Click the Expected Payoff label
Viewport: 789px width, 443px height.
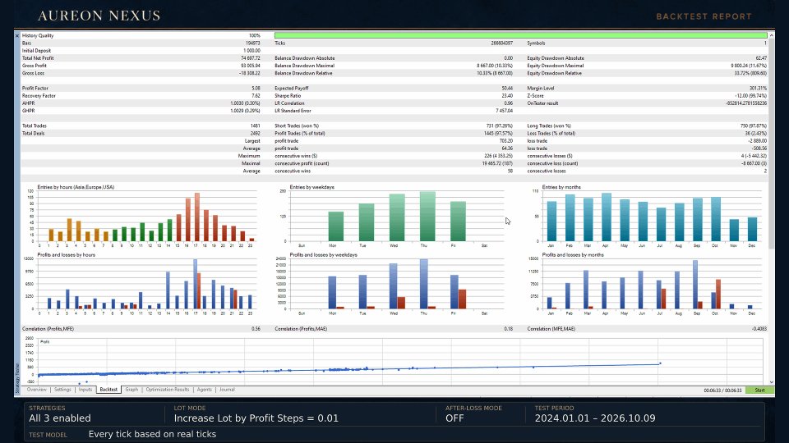[x=291, y=89]
